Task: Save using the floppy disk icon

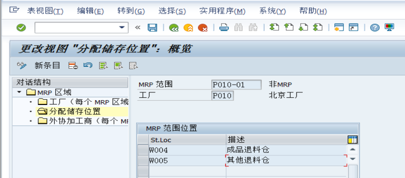Action: point(153,28)
